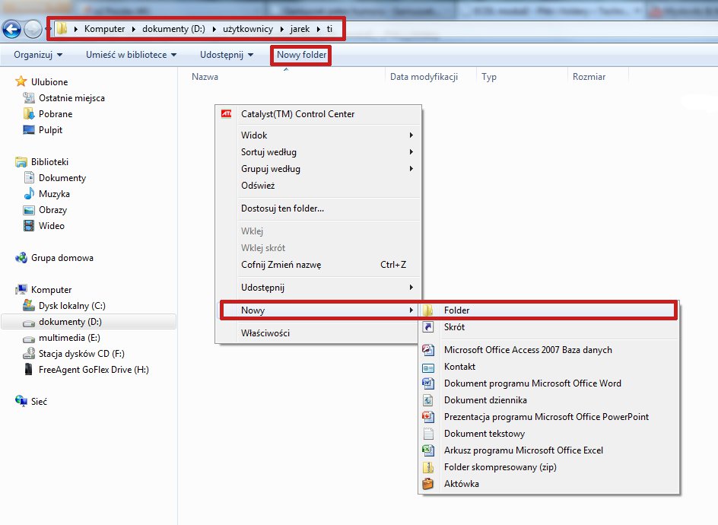This screenshot has width=718, height=525.
Task: Click użytkownicy in address path
Action: (248, 29)
